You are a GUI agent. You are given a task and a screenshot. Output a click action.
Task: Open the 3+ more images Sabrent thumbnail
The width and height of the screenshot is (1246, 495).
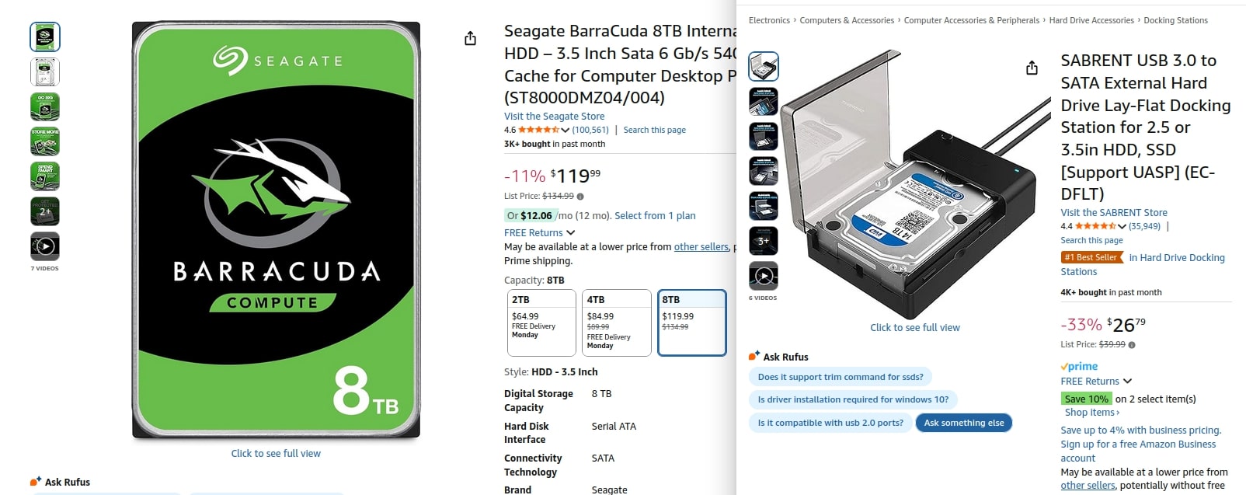(764, 241)
